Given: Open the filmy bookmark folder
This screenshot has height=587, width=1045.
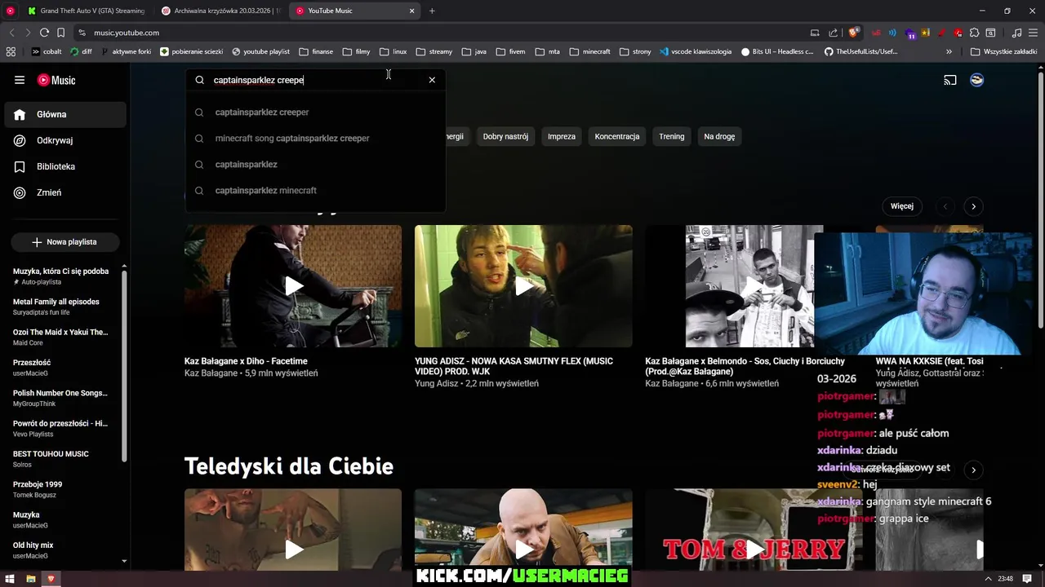Looking at the screenshot, I should coord(357,51).
